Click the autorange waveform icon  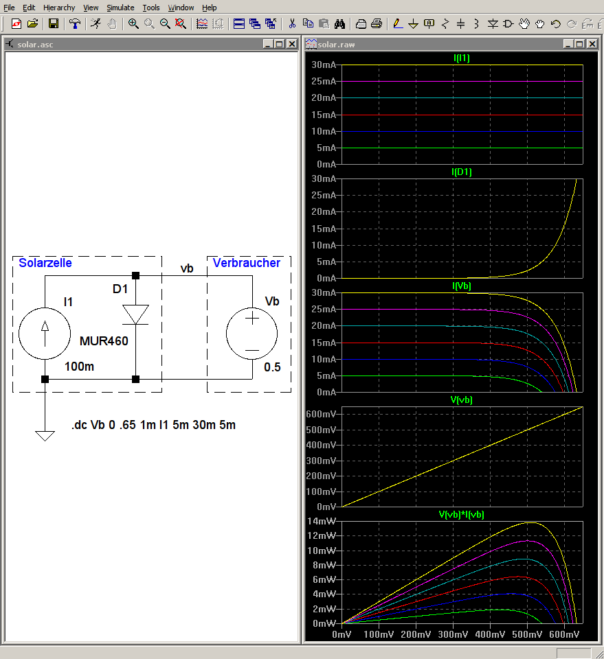point(202,23)
